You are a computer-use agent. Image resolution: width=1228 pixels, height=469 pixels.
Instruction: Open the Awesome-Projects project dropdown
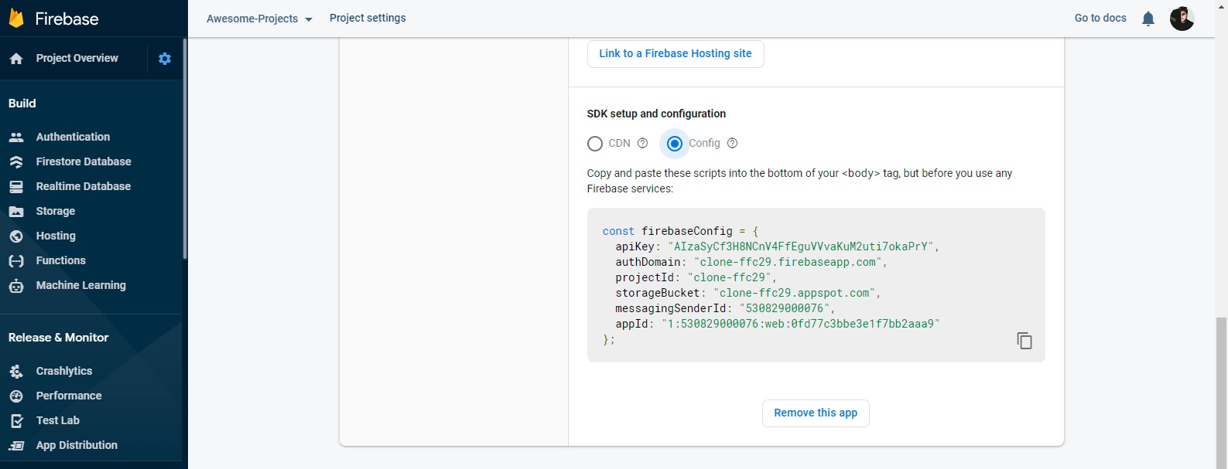coord(259,19)
